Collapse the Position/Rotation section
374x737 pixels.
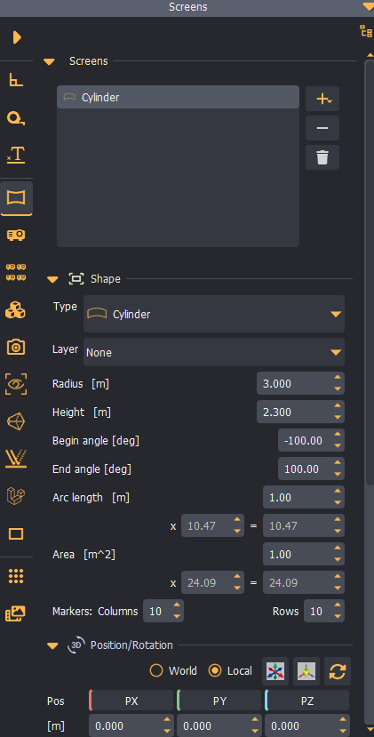pyautogui.click(x=52, y=645)
